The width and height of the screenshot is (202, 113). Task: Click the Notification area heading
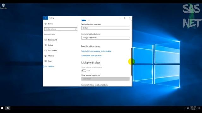pyautogui.click(x=91, y=46)
